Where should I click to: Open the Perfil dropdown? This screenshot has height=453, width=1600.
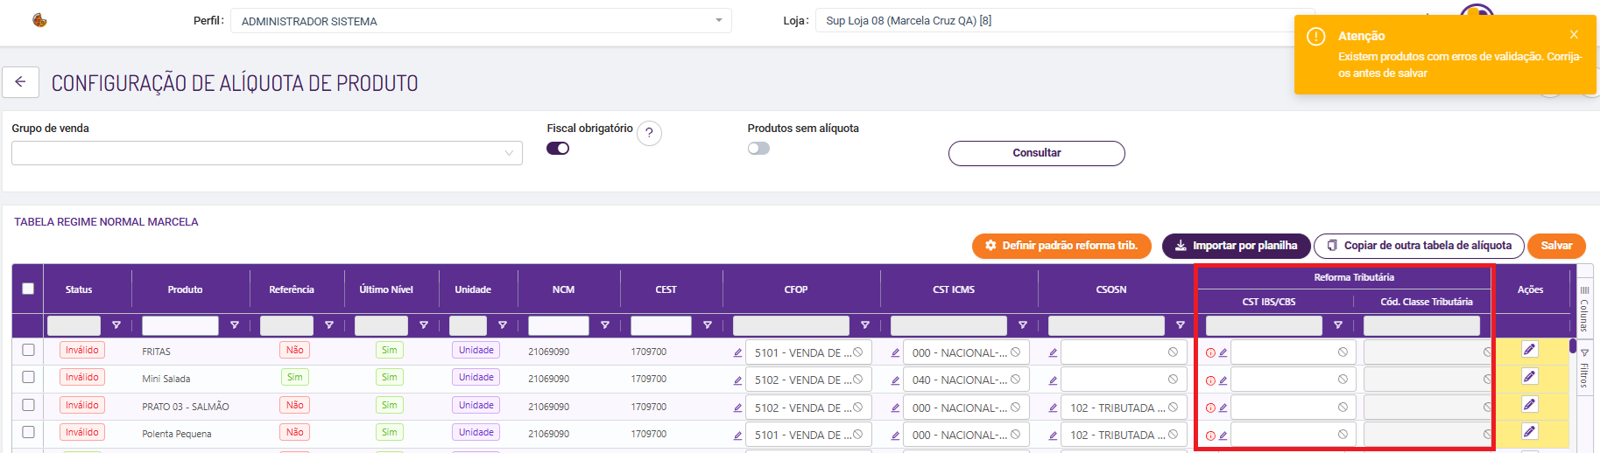(x=480, y=21)
